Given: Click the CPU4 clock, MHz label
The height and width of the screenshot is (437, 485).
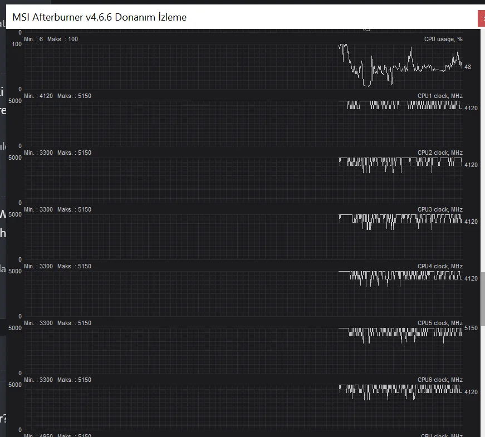Looking at the screenshot, I should (x=440, y=266).
